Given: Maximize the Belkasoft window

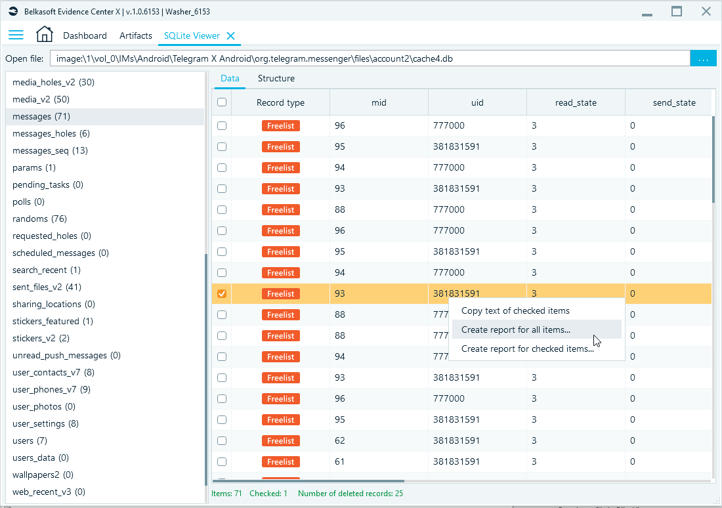Looking at the screenshot, I should click(677, 11).
